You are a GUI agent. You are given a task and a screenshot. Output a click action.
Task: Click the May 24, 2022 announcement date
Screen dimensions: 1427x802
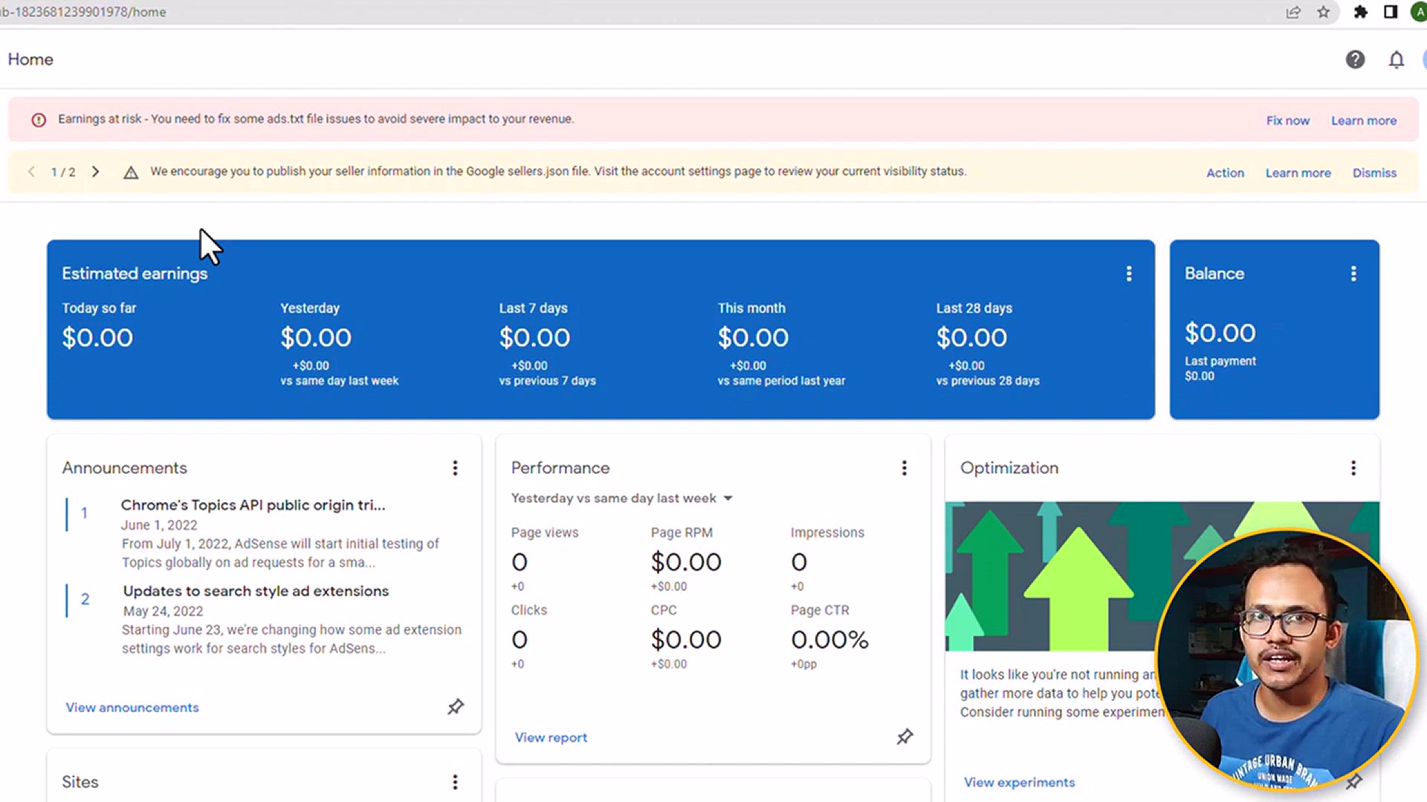pyautogui.click(x=163, y=611)
